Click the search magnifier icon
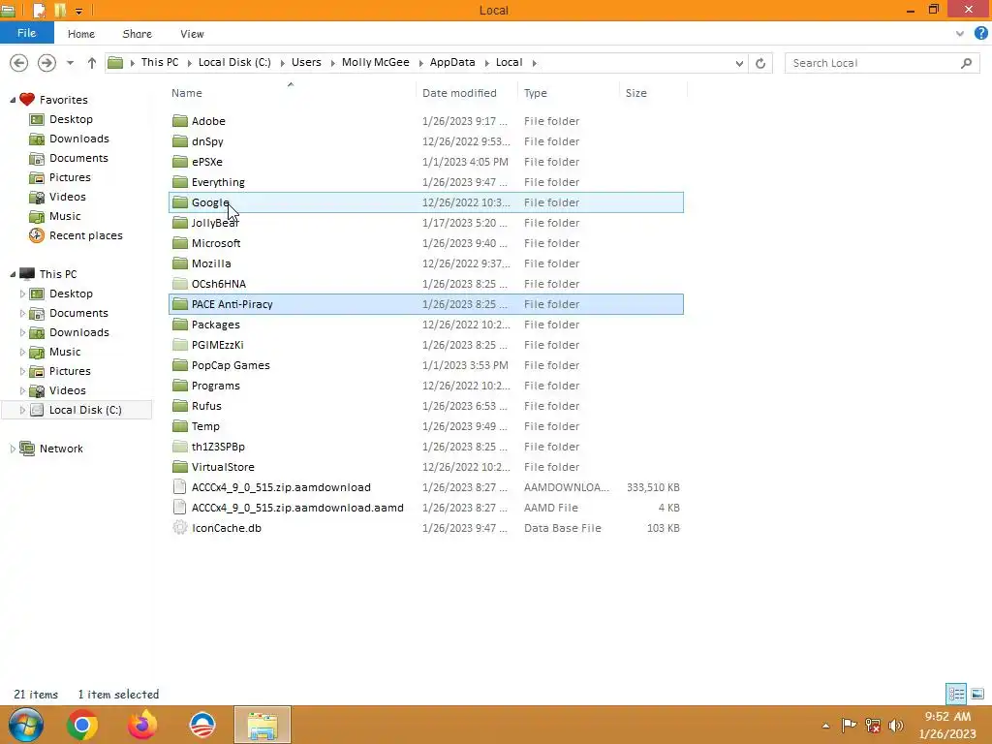 (966, 63)
